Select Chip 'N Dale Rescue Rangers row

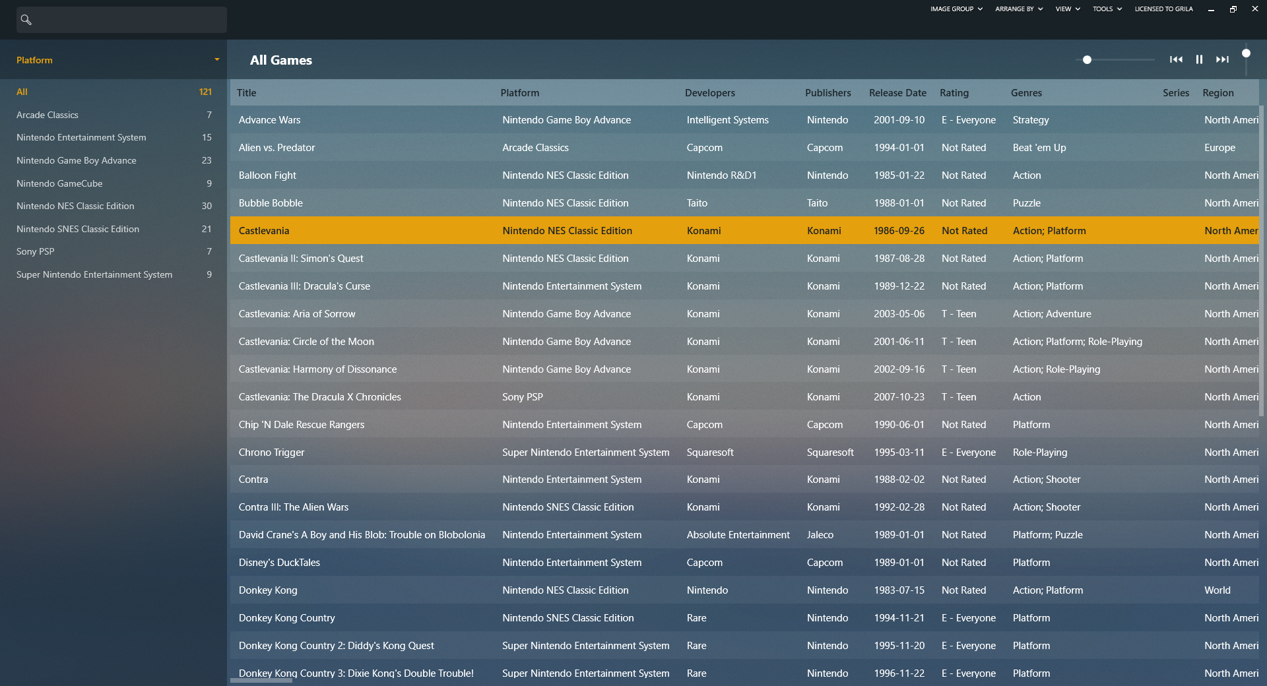click(744, 425)
